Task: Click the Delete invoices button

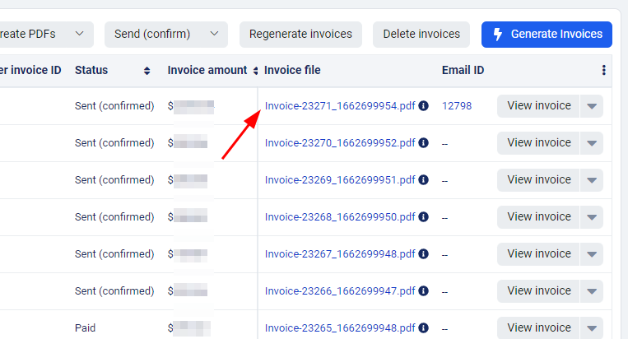Action: click(421, 34)
